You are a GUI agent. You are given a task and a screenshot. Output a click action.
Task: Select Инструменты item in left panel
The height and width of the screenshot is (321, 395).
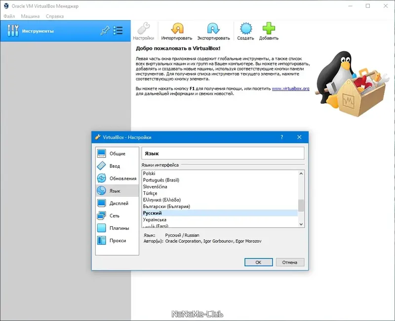(66, 31)
